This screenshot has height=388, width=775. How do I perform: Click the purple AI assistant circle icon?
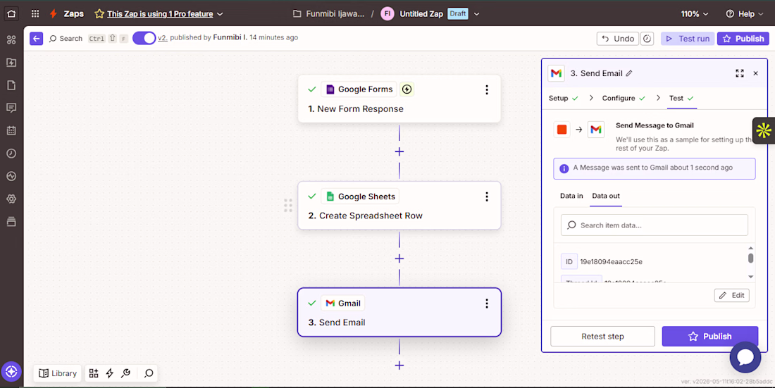(x=11, y=372)
